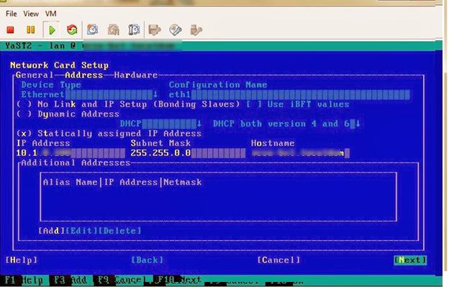Click the [Back] button
Viewport: 449px width, 287px height.
point(148,260)
